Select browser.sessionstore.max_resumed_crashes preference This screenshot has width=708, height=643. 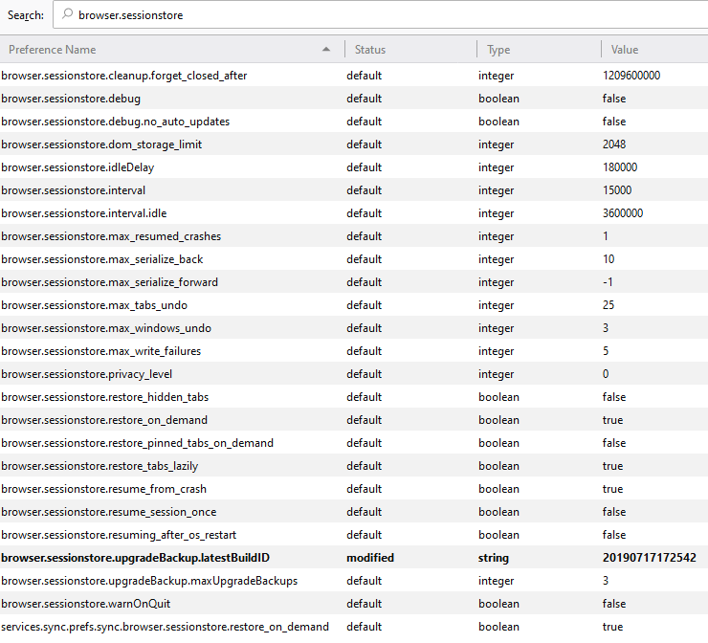pos(111,236)
